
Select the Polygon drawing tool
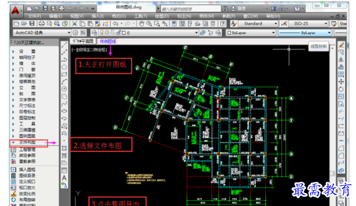tap(64, 67)
